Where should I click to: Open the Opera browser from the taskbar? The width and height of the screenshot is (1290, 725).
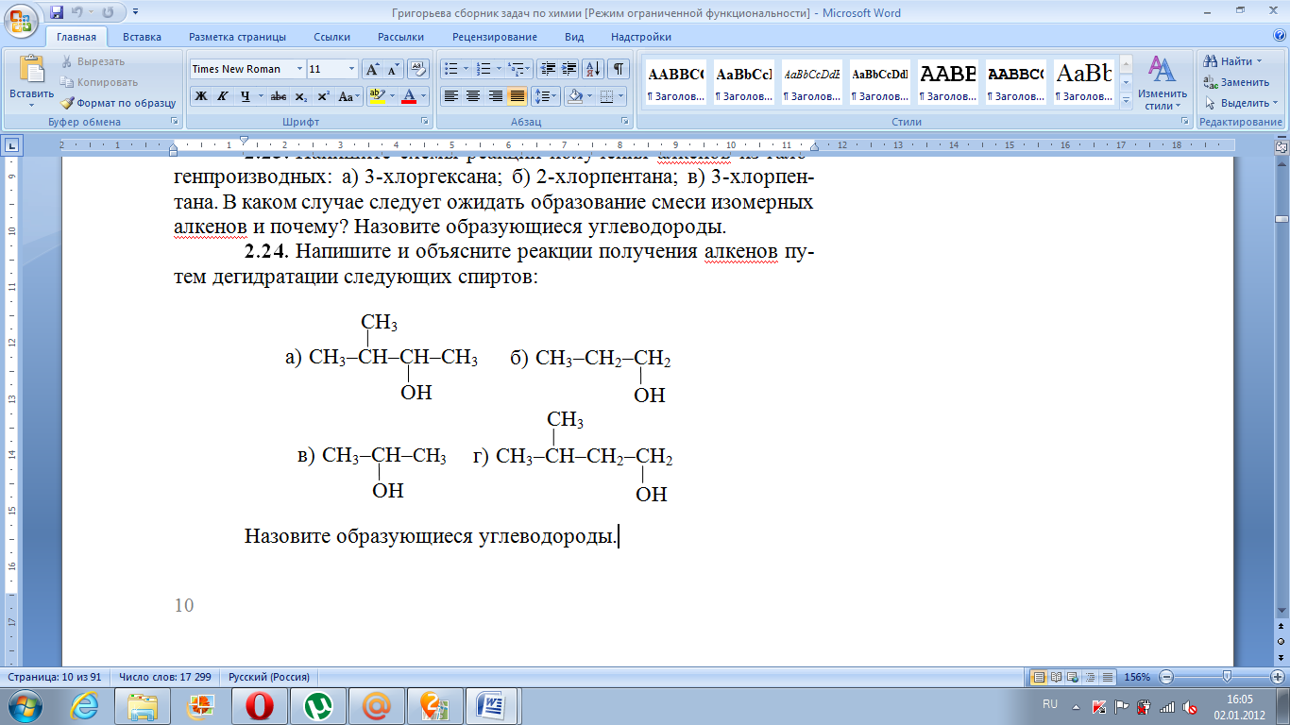260,705
